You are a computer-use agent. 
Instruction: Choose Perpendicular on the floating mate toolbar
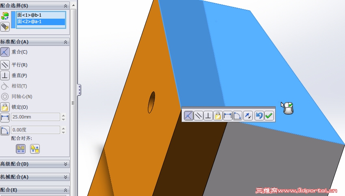(208, 116)
